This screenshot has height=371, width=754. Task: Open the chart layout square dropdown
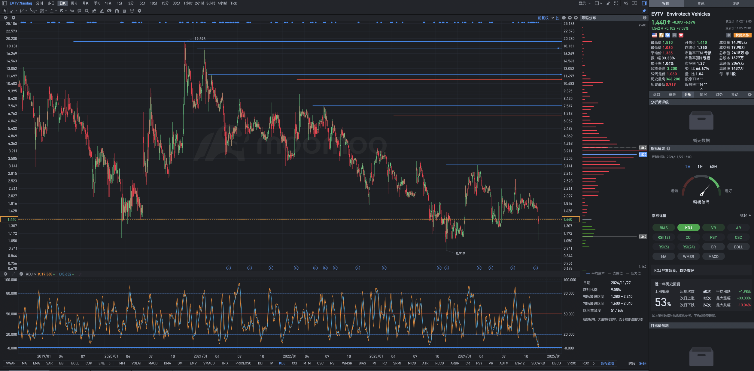(598, 3)
